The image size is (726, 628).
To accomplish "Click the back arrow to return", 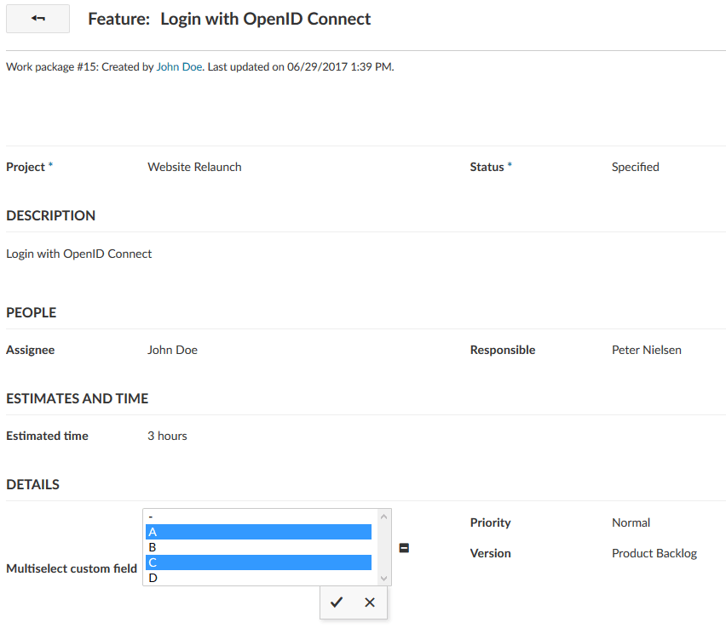I will (37, 18).
